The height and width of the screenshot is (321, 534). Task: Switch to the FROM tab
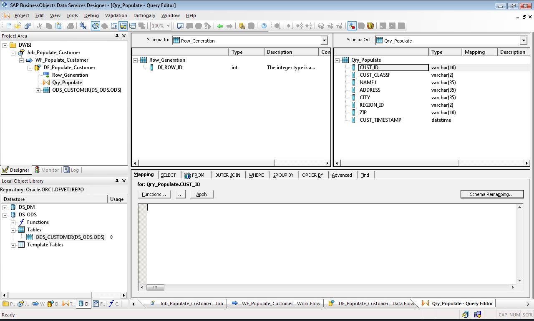(194, 175)
